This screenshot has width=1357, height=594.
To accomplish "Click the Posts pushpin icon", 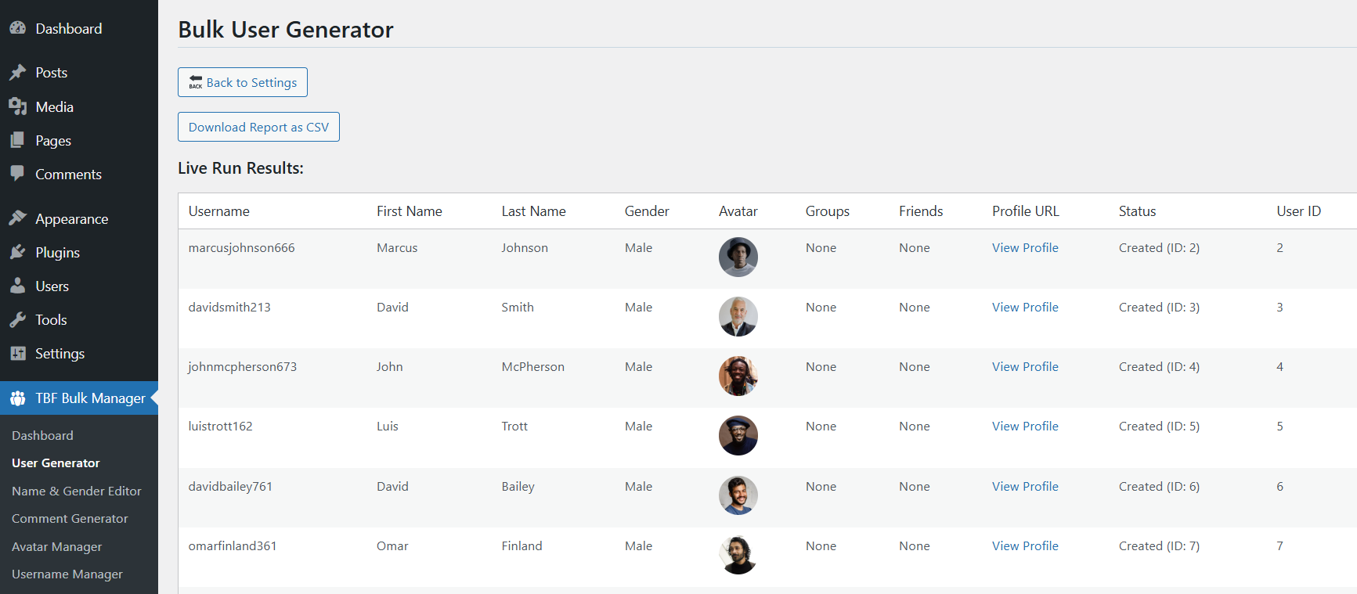I will point(17,72).
